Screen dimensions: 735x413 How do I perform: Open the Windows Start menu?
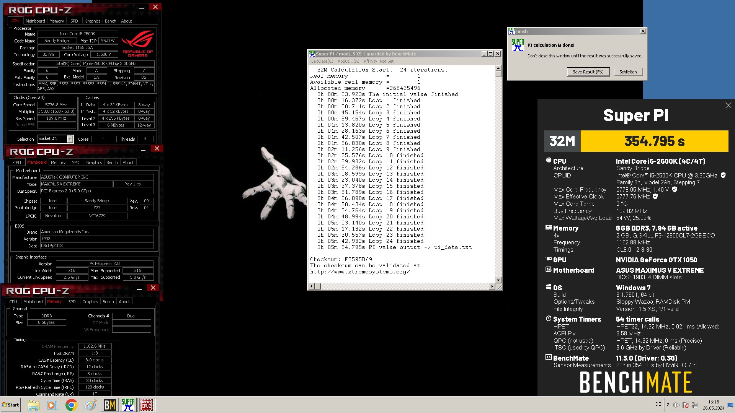click(10, 405)
